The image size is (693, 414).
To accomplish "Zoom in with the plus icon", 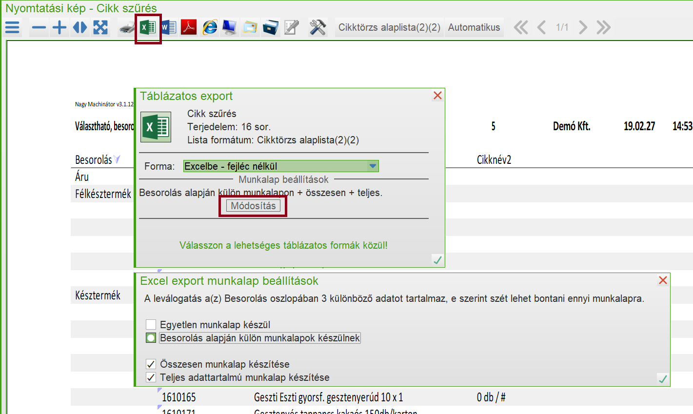I will tap(59, 27).
